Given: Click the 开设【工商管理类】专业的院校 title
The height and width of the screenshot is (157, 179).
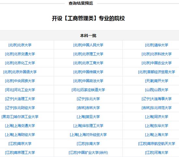Looking at the screenshot, I should click(88, 18).
